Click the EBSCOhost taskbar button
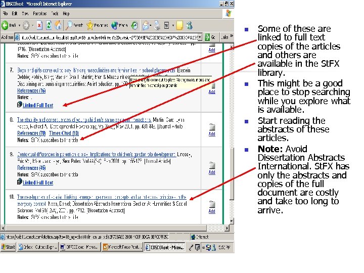The image size is (364, 273). [165, 247]
